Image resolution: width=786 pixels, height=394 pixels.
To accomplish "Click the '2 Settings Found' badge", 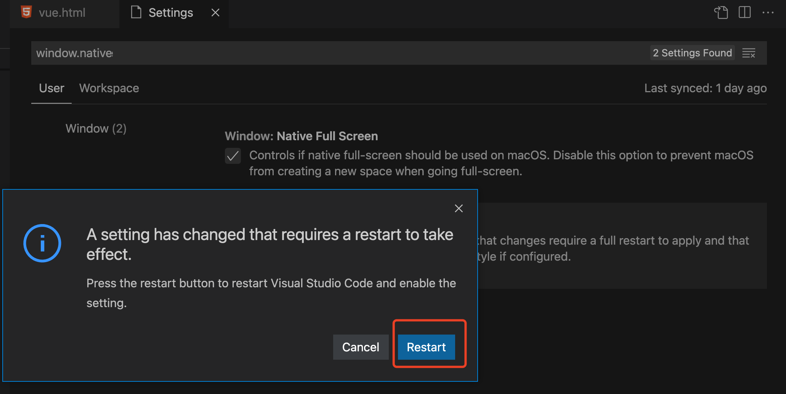I will point(692,53).
